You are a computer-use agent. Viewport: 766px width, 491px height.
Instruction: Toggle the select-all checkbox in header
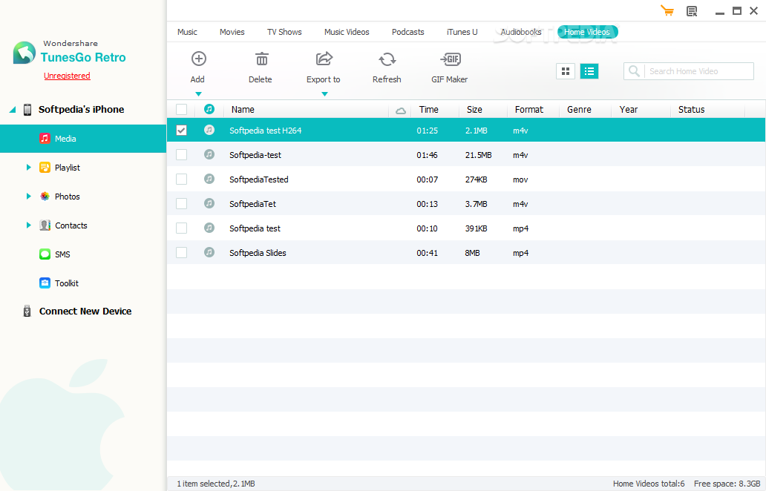tap(181, 109)
